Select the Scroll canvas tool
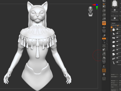 [104, 7]
